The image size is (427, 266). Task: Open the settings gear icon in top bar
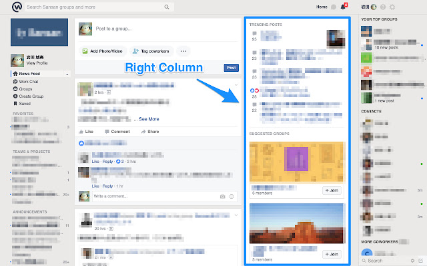392,7
